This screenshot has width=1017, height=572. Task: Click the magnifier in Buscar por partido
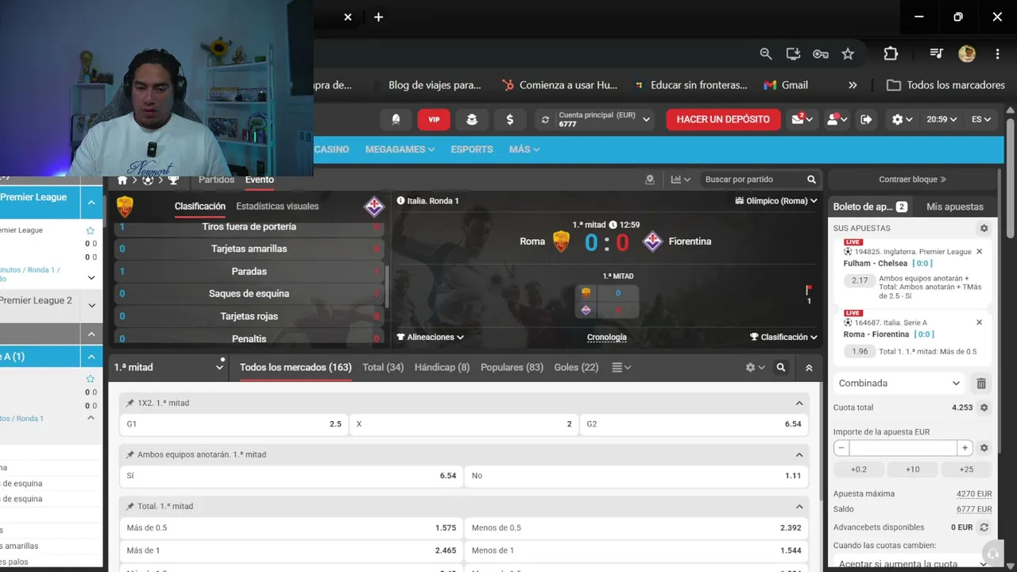[811, 180]
